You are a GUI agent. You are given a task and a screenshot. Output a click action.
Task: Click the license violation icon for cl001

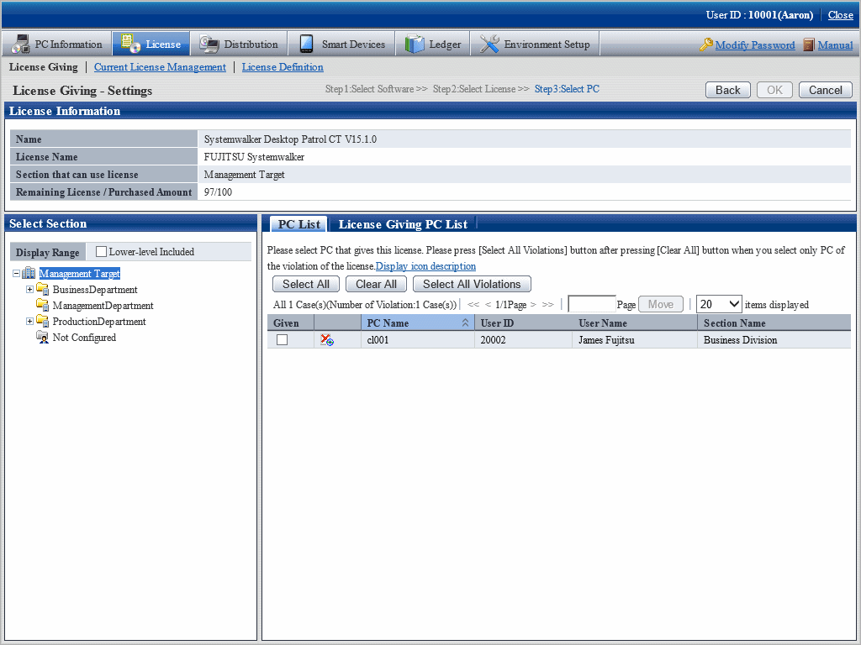pyautogui.click(x=327, y=340)
